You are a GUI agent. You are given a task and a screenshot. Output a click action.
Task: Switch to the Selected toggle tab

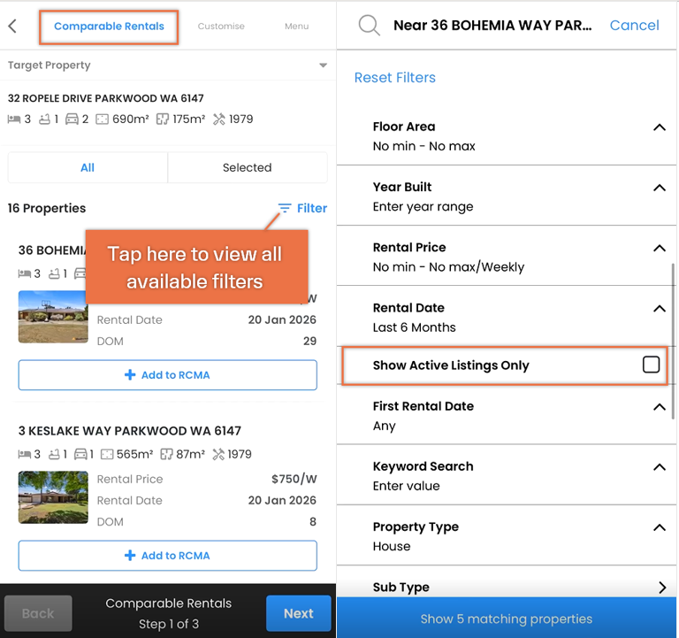coord(248,167)
